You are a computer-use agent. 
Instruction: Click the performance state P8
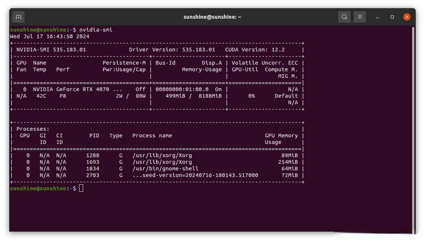(63, 96)
